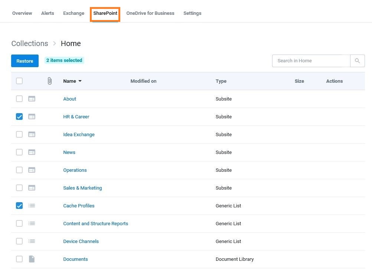The width and height of the screenshot is (372, 269).
Task: Click the list icon beside Cache Profiles
Action: (32, 206)
